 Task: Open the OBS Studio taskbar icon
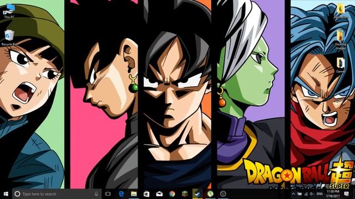[223, 194]
